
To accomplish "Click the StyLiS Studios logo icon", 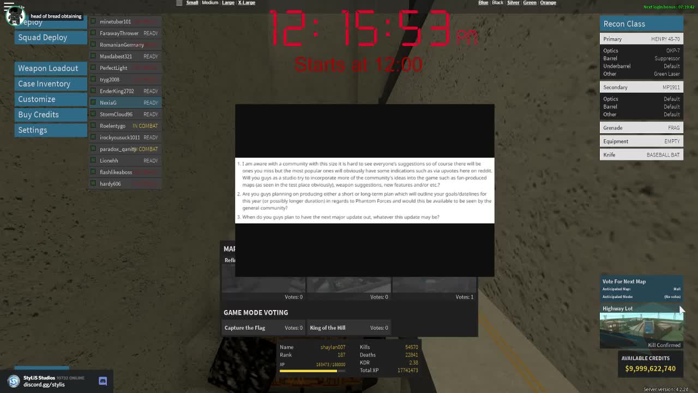I will pyautogui.click(x=14, y=381).
